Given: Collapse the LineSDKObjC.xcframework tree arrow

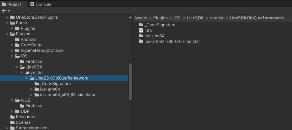Looking at the screenshot, I should [27, 78].
